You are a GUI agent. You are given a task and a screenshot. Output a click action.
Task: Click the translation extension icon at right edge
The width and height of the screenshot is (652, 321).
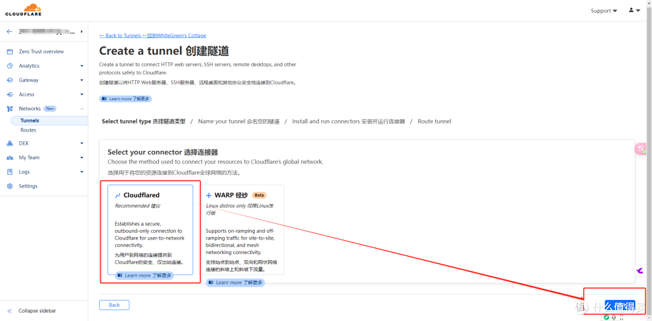pyautogui.click(x=641, y=149)
